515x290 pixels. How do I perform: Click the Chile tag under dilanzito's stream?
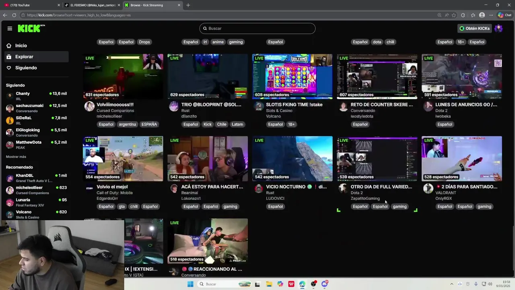pyautogui.click(x=222, y=124)
